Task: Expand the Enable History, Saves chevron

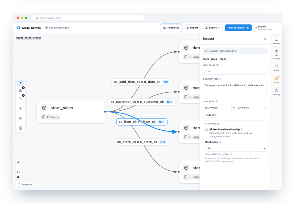Action: [277, 28]
